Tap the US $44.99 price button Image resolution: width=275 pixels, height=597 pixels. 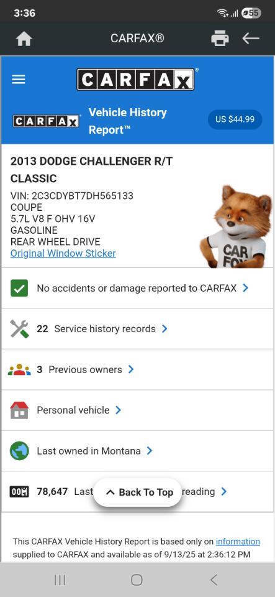point(235,119)
